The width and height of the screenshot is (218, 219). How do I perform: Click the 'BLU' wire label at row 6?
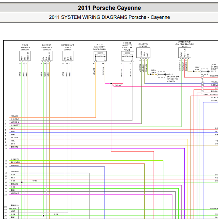coord(13,131)
